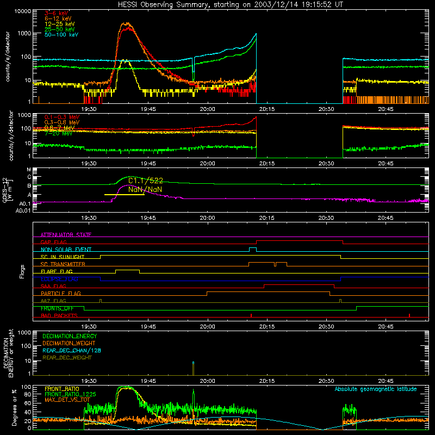
Task: Click the 20:00 tick label under top plot
Action: [208, 109]
